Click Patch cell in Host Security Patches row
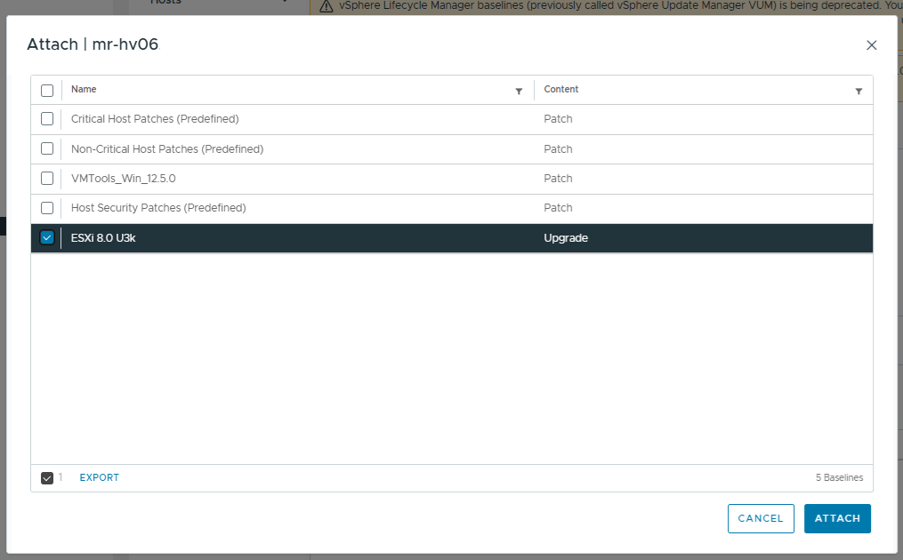Image resolution: width=903 pixels, height=560 pixels. pyautogui.click(x=558, y=208)
